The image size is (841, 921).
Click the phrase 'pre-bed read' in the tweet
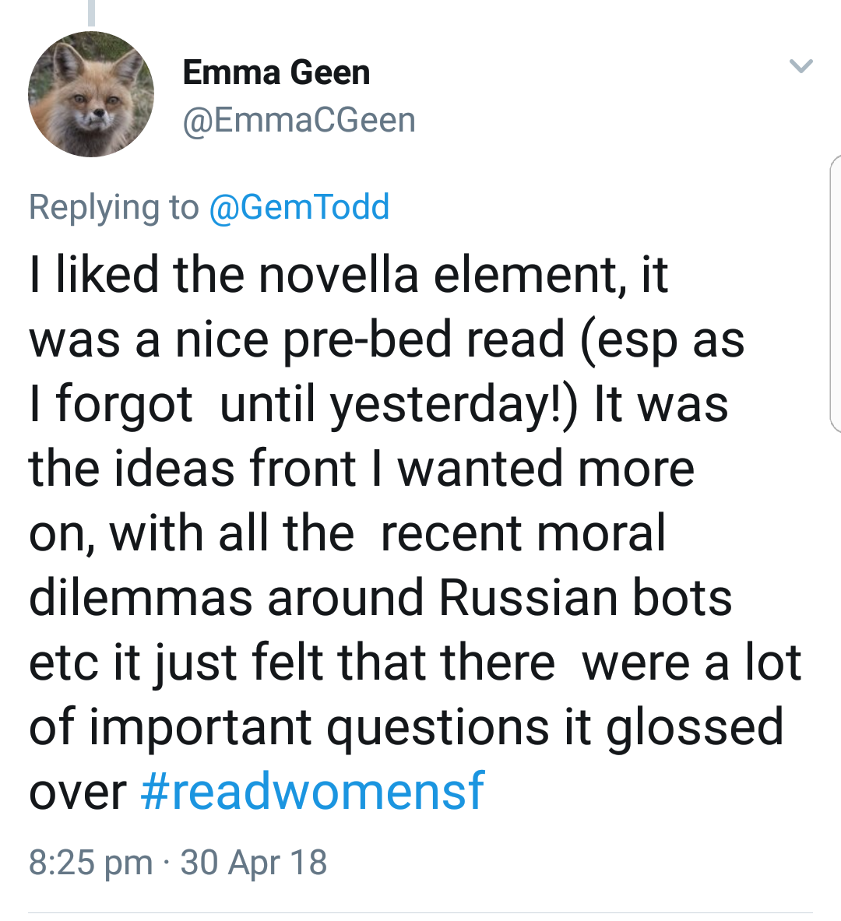[x=423, y=340]
